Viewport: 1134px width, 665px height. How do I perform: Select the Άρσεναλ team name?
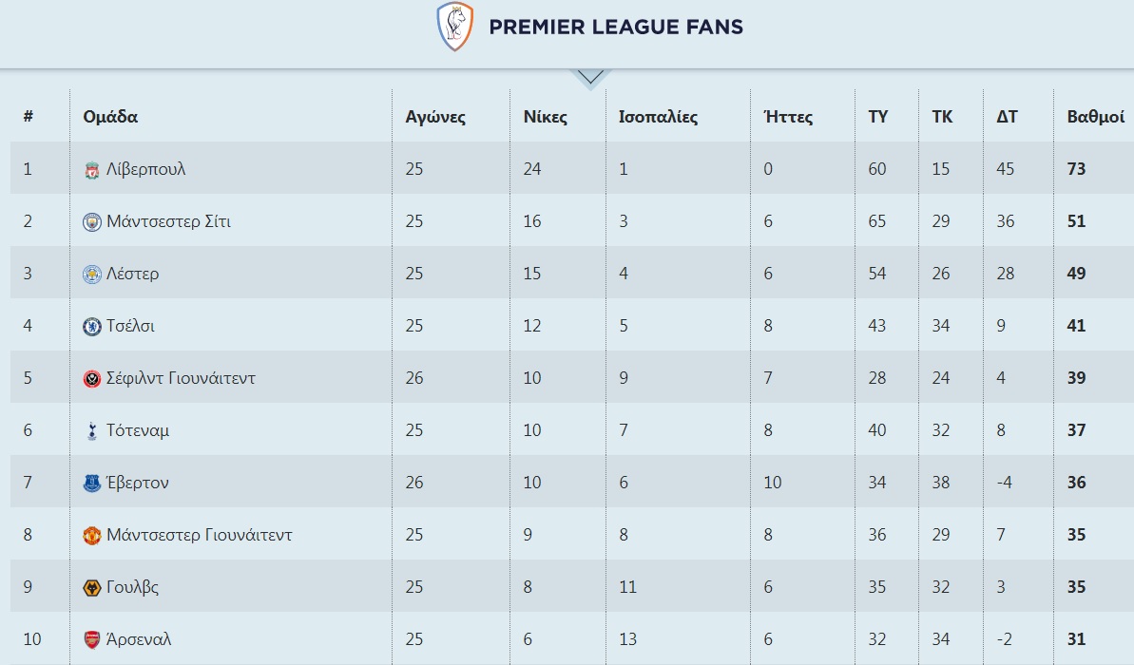tap(139, 640)
